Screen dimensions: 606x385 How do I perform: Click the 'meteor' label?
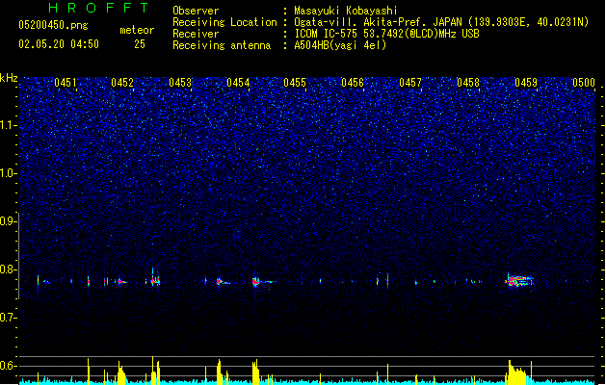(137, 30)
